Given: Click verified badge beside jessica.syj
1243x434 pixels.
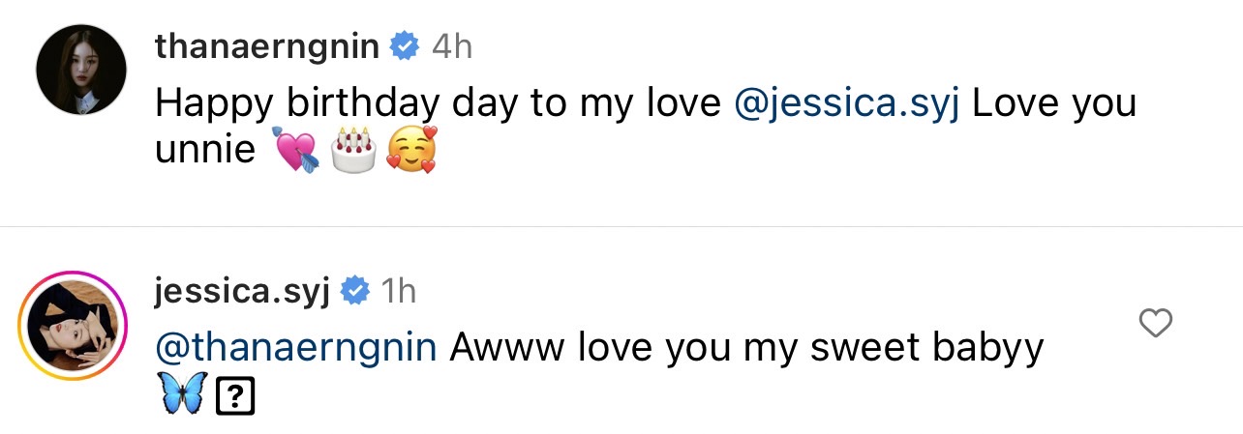Looking at the screenshot, I should click(353, 290).
